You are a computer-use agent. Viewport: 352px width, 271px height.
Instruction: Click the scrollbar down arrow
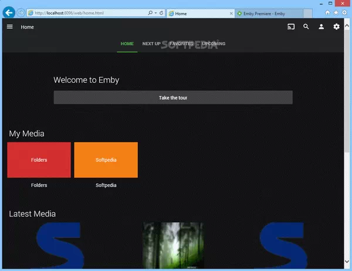[347, 262]
